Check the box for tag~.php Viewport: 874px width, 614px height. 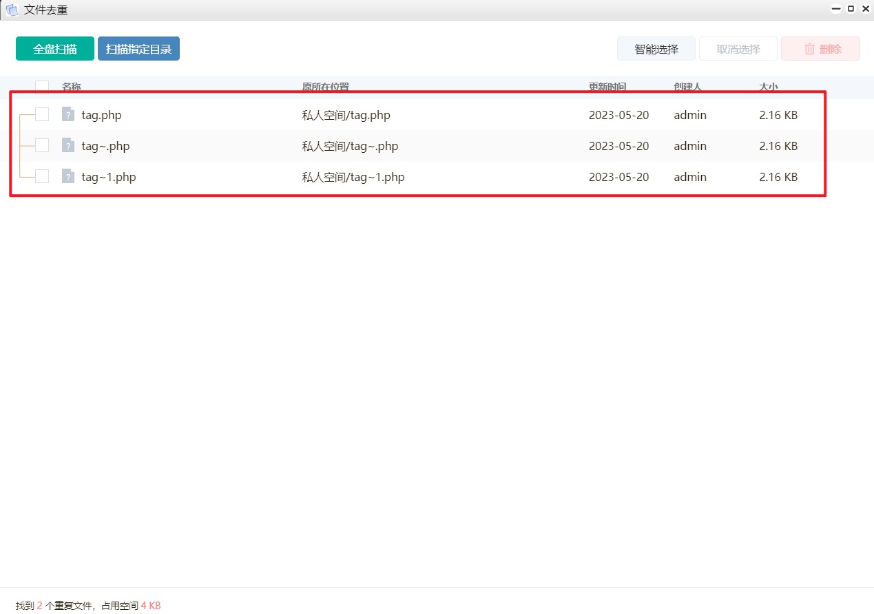[42, 145]
